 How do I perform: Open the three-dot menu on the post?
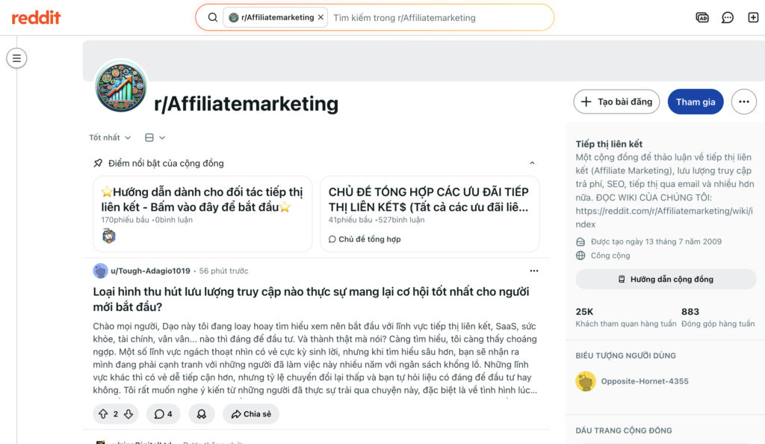(x=533, y=271)
